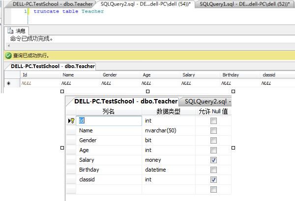Toggle Allow Null checkbox for Gender column
Image resolution: width=295 pixels, height=201 pixels.
pos(213,140)
